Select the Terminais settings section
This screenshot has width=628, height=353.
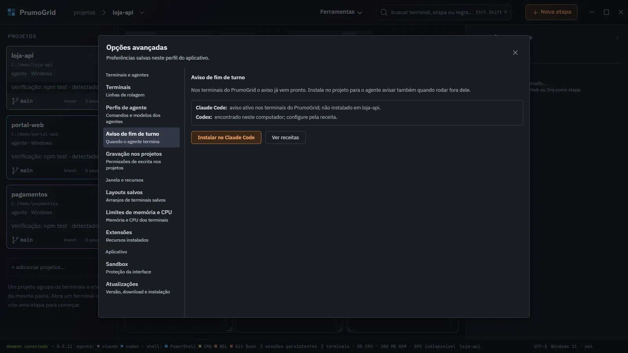[141, 91]
